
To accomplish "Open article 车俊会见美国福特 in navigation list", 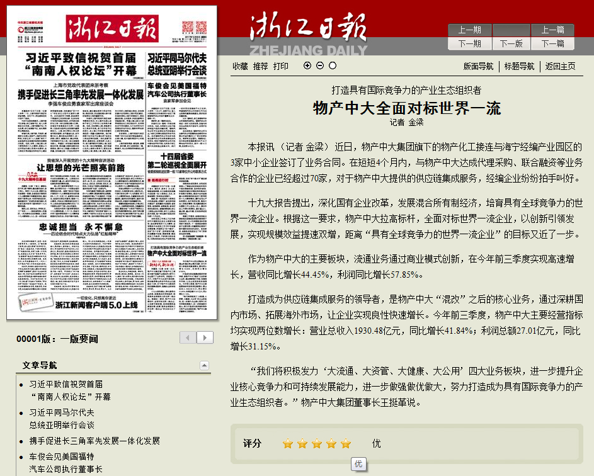I will click(x=66, y=463).
